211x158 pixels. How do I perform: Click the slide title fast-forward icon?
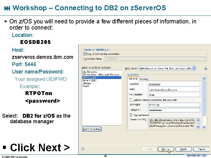click(7, 8)
